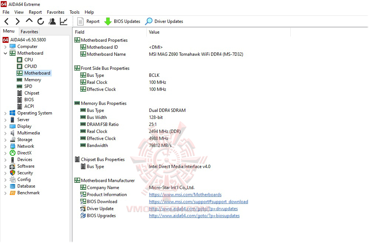This screenshot has width=369, height=243.
Task: Click the Report document icon
Action: pos(80,21)
